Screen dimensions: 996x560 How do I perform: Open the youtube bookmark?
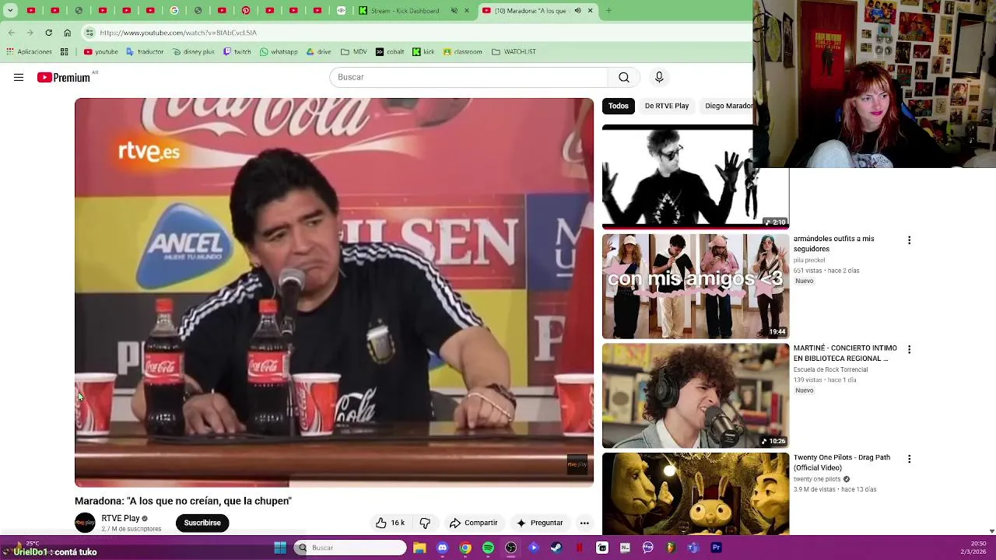click(101, 52)
